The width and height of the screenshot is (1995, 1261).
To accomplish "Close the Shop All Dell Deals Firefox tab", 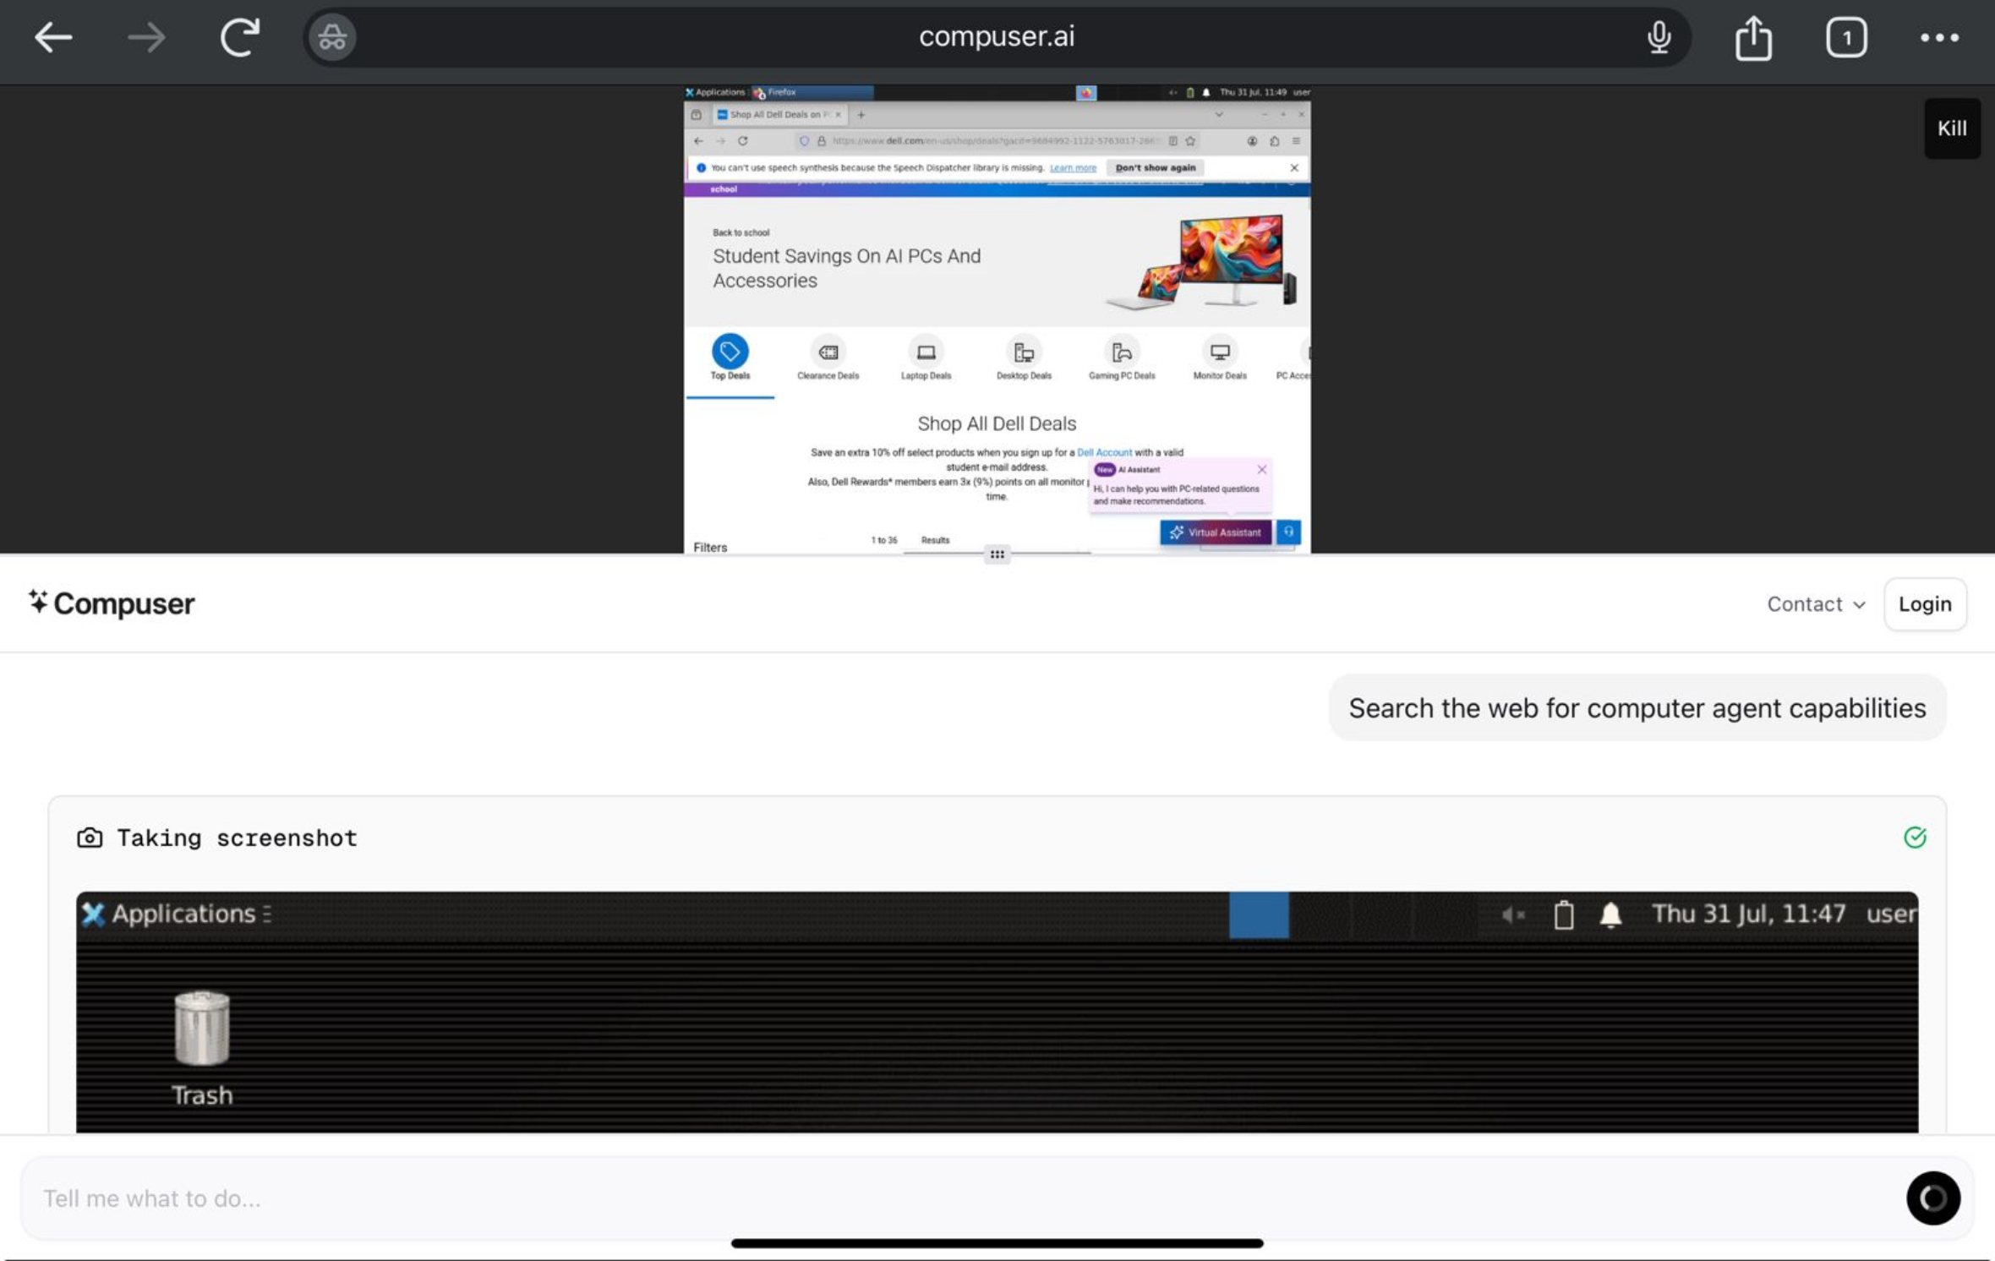I will click(838, 114).
